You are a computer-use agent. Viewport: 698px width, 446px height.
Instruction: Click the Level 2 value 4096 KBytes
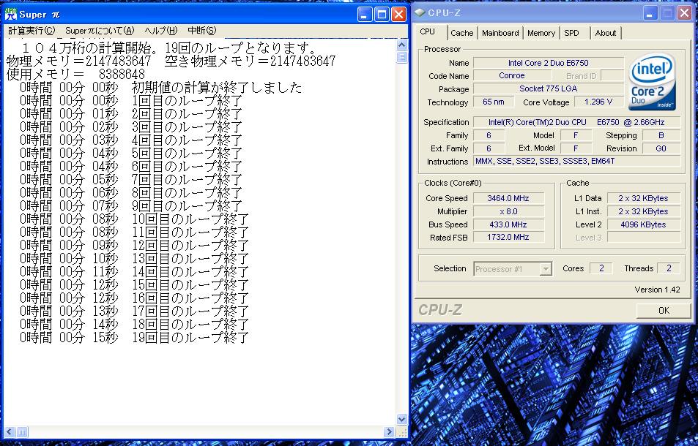click(643, 224)
